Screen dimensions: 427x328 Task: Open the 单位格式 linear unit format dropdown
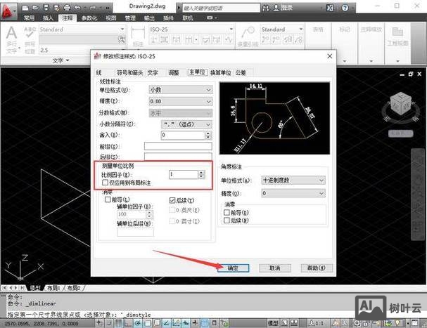pos(179,90)
